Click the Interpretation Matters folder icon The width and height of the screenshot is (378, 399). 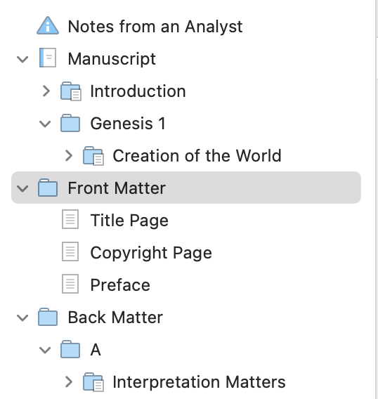[x=93, y=381]
